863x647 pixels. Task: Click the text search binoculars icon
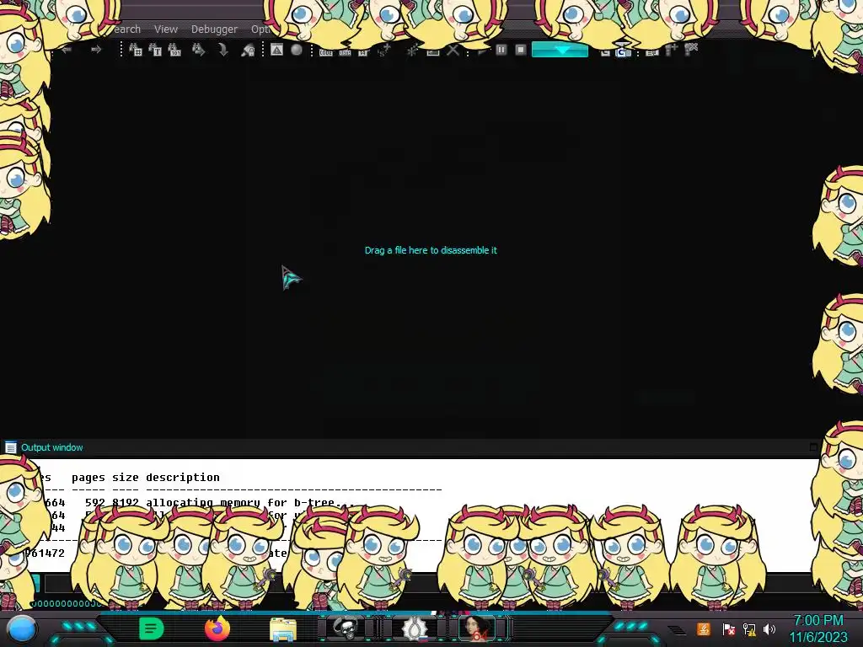[x=155, y=50]
